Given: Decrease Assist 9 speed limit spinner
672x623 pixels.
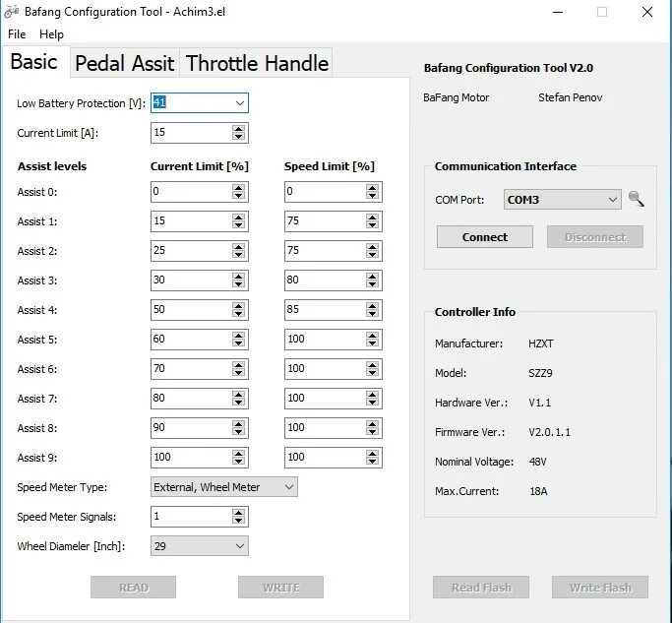Looking at the screenshot, I should 373,463.
